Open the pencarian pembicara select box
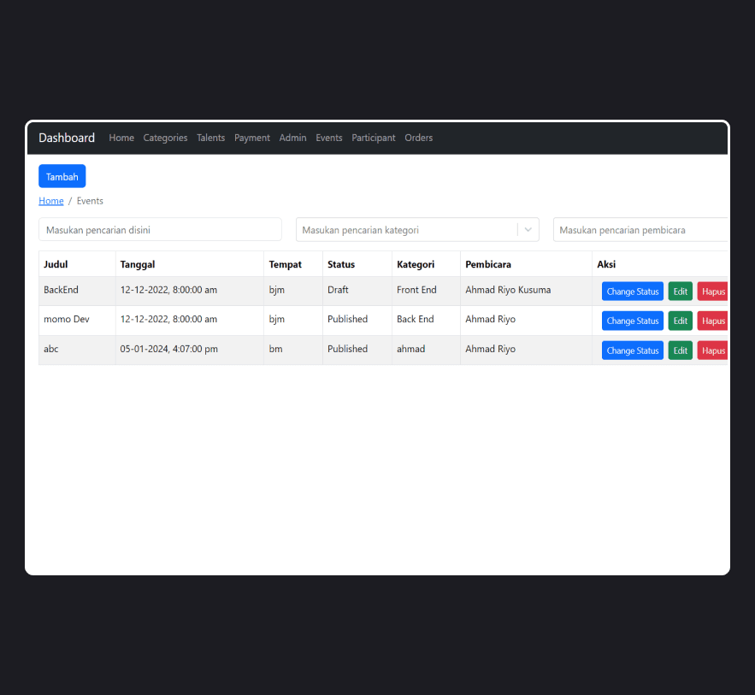 640,230
